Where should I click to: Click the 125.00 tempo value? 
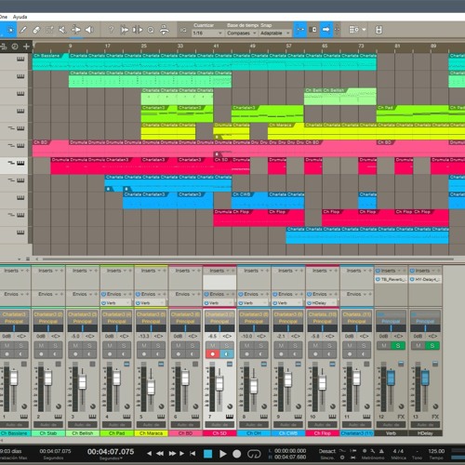pos(436,451)
